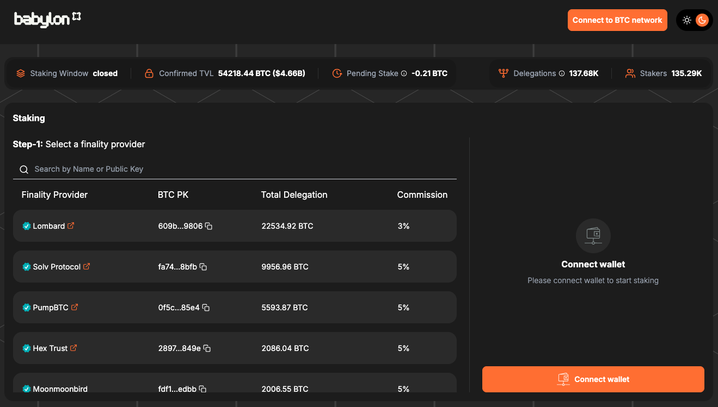Click Pending Stake info icon

404,73
